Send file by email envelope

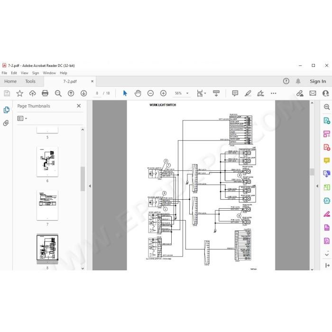(x=313, y=93)
